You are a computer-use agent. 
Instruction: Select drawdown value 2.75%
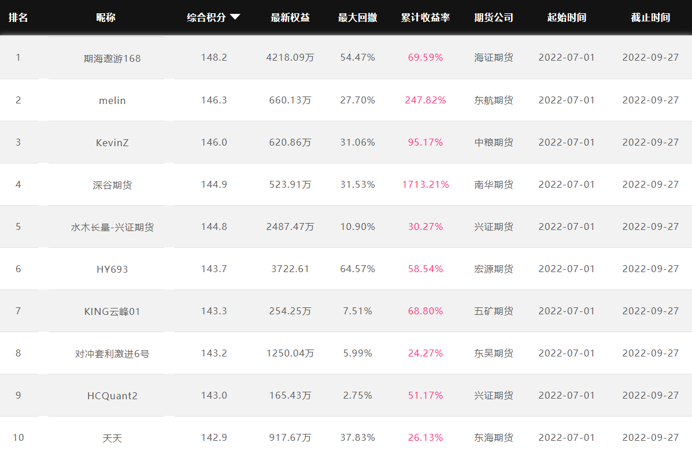[357, 395]
